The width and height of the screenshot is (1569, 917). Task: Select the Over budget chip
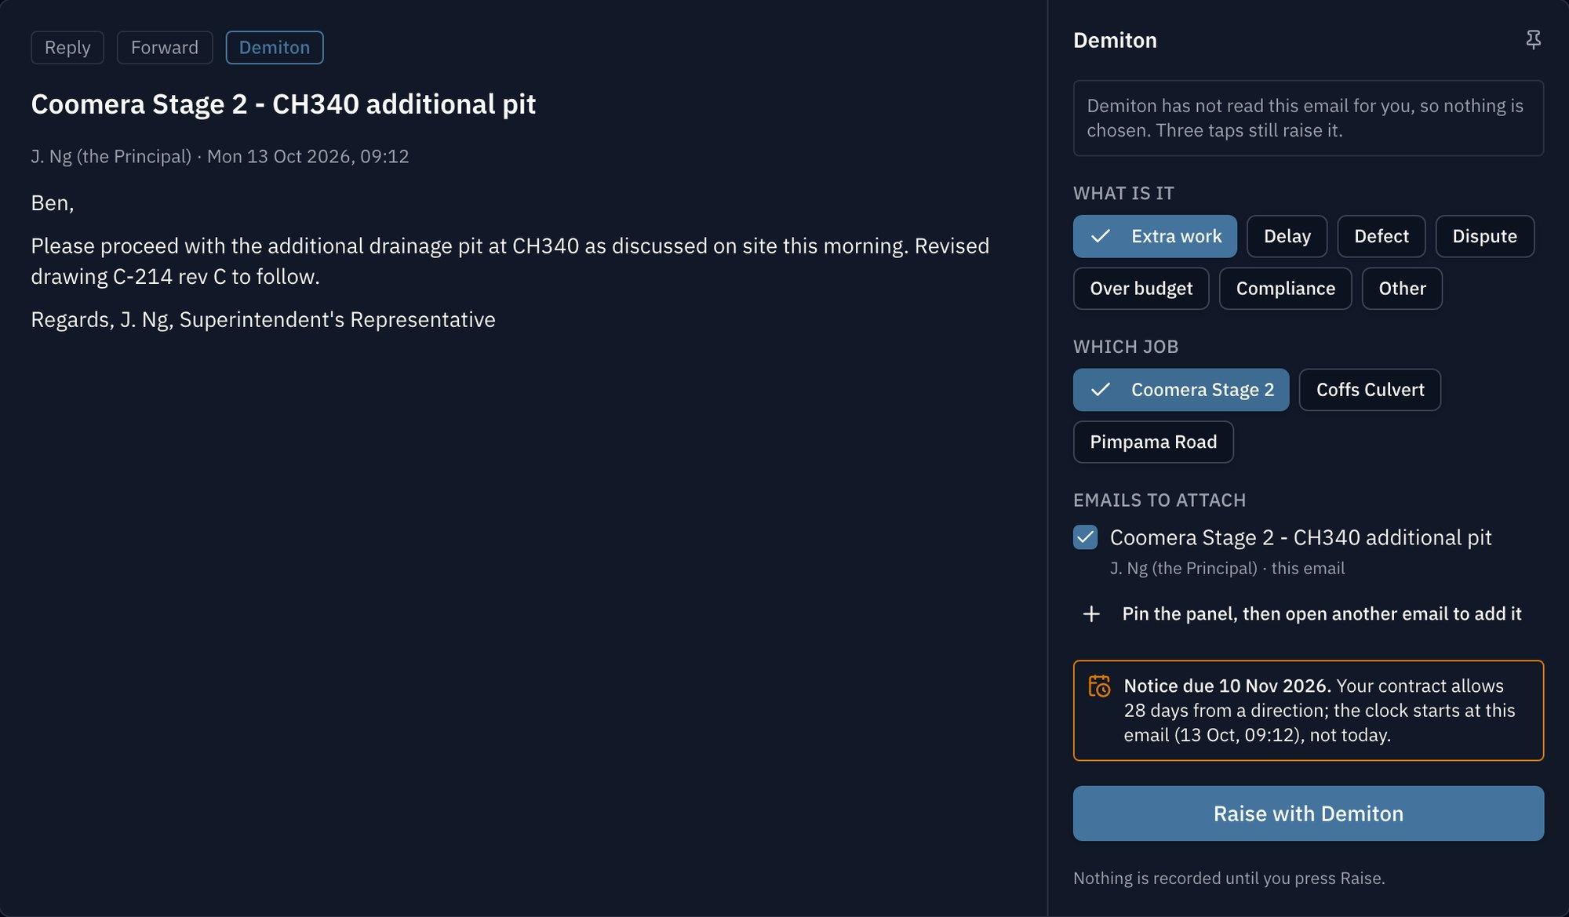(x=1141, y=289)
